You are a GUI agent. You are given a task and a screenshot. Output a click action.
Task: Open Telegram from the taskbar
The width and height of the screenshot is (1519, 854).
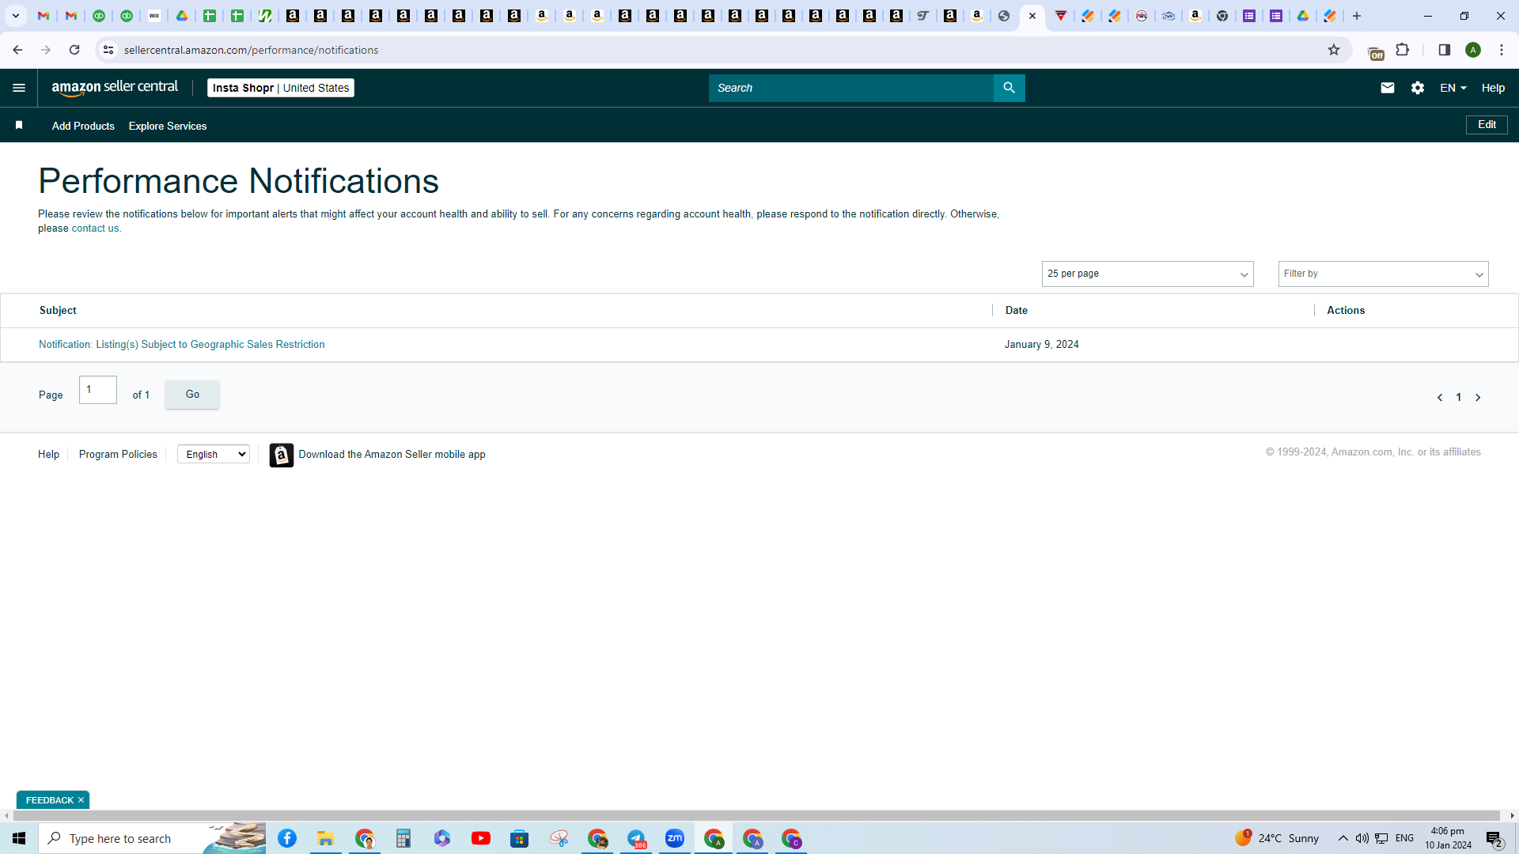(x=636, y=838)
